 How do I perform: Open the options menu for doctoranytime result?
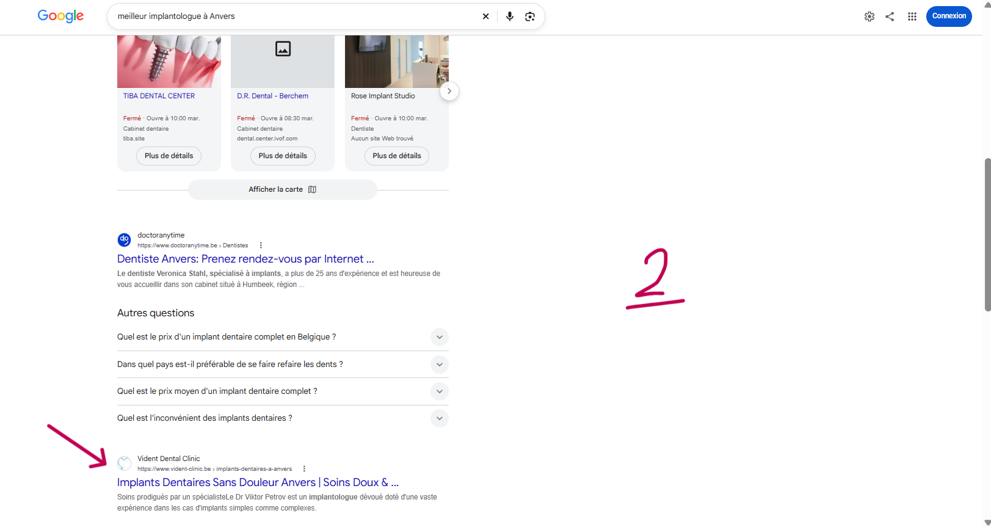coord(261,245)
